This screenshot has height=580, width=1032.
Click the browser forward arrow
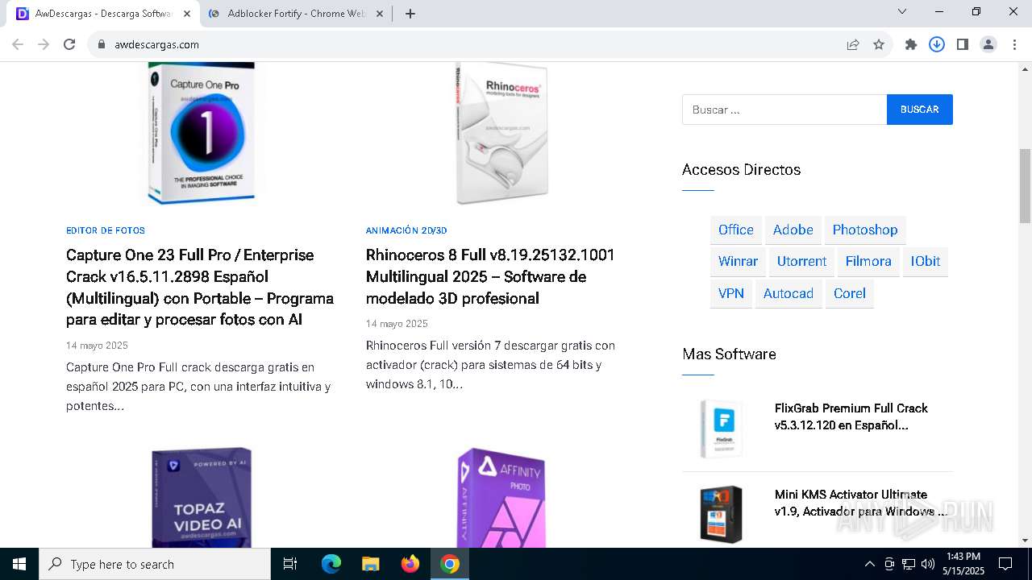[44, 44]
